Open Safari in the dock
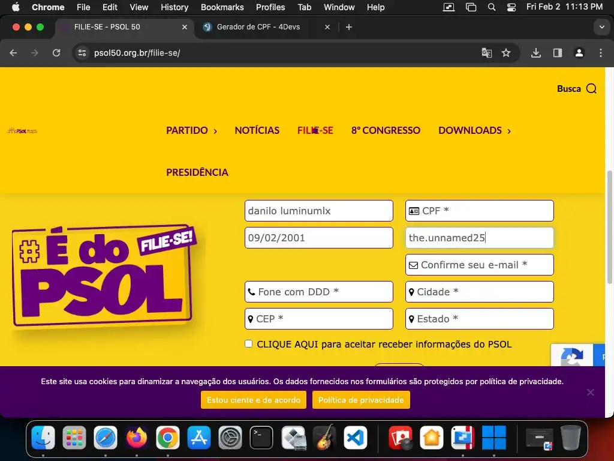Image resolution: width=614 pixels, height=461 pixels. pos(106,437)
